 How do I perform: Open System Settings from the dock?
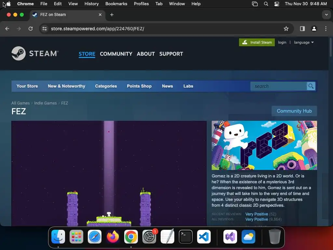point(149,237)
